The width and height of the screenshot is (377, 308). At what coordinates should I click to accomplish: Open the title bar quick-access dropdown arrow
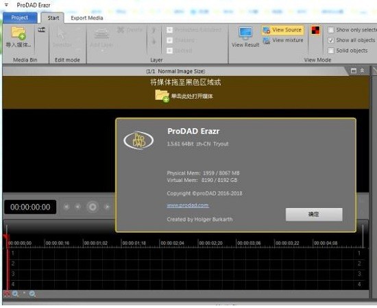[x=6, y=5]
